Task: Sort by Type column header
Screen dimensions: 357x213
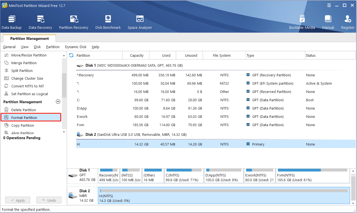Action: click(x=275, y=55)
